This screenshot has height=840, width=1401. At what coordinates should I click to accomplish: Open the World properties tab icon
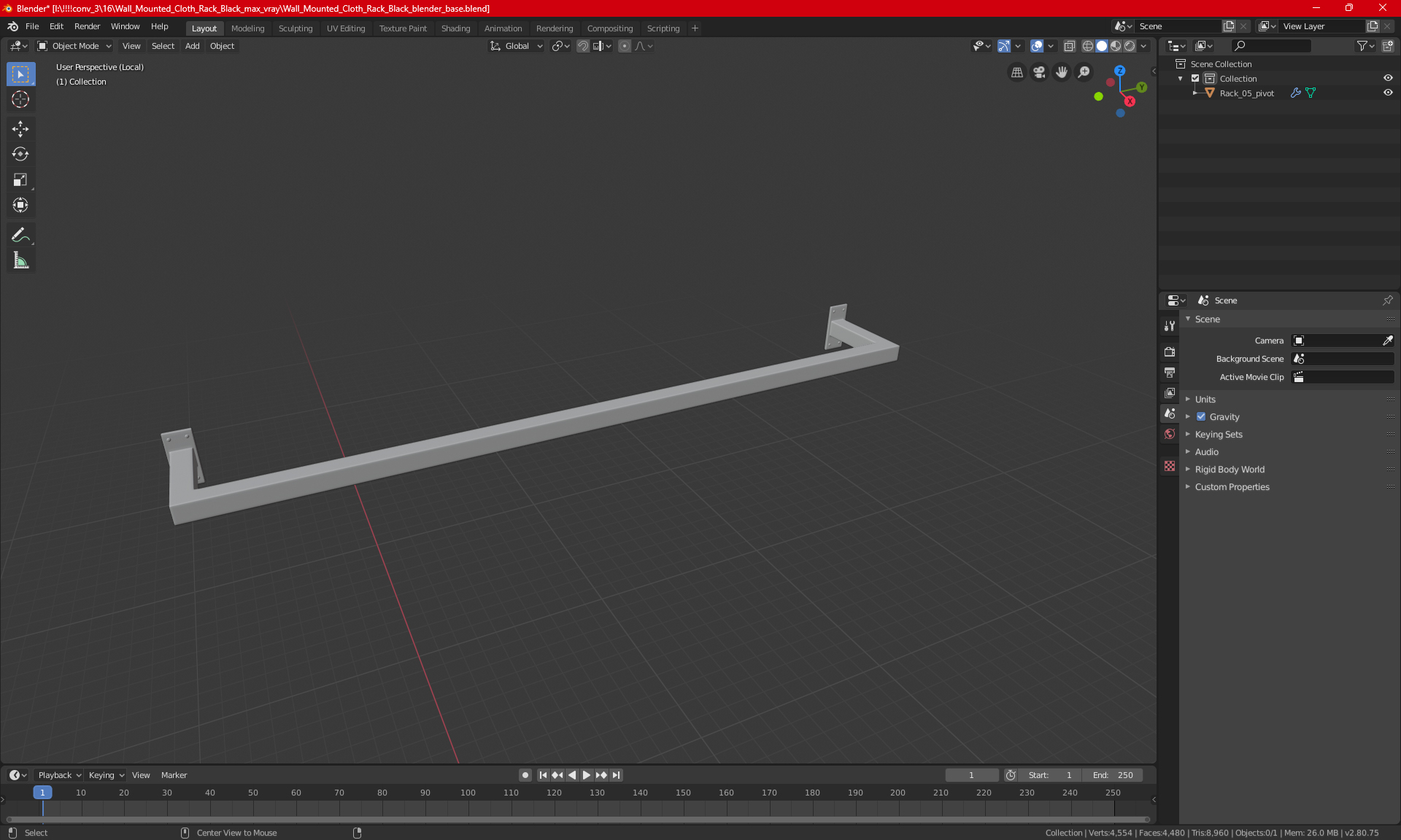click(x=1170, y=434)
